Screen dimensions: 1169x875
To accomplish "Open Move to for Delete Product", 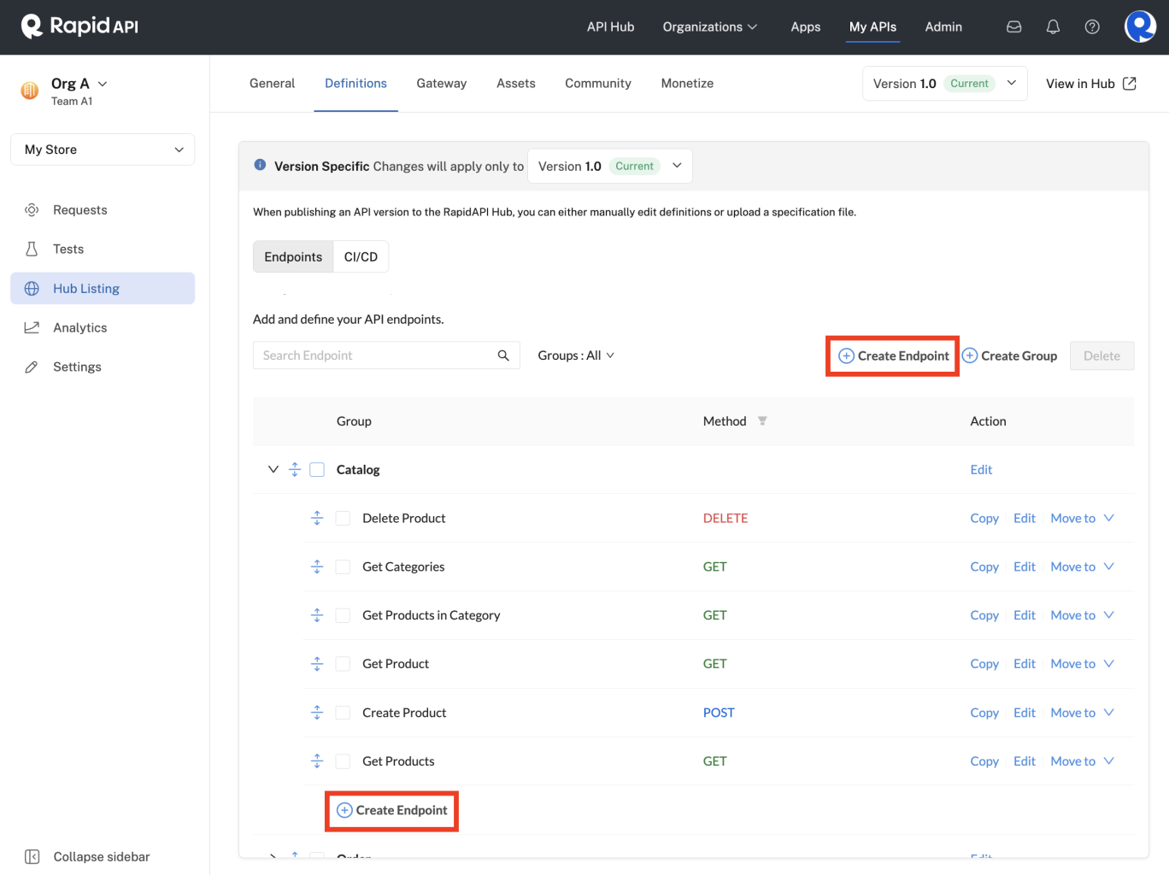I will [x=1082, y=519].
